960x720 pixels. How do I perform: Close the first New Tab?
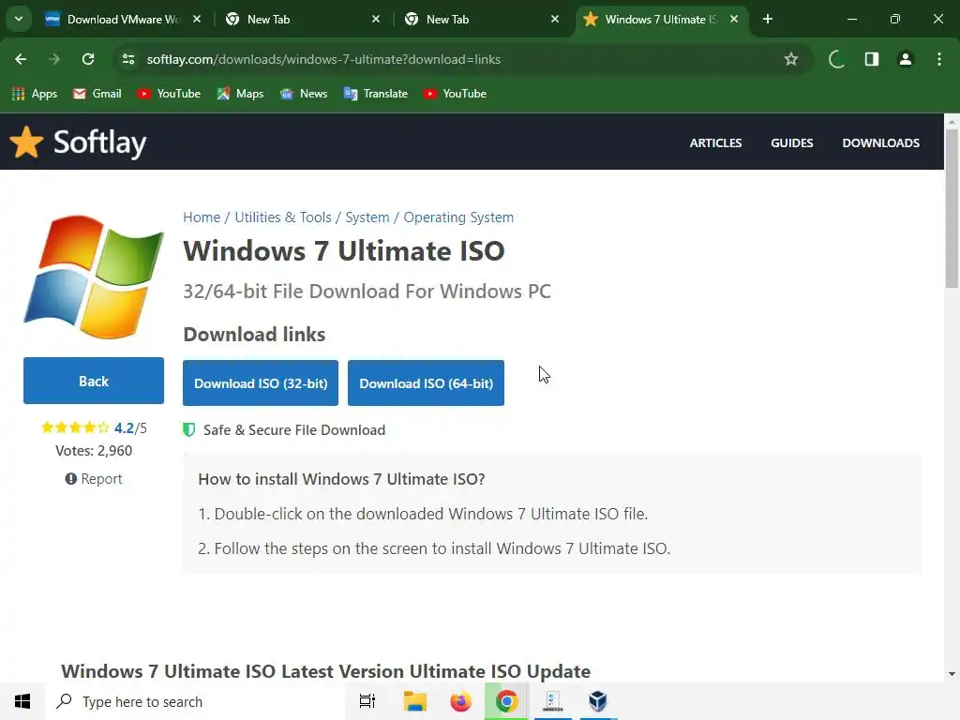376,19
